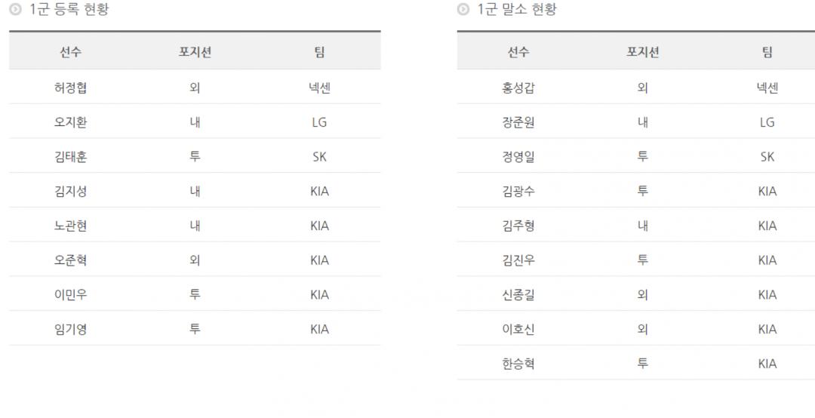815x418 pixels.
Task: Open player 한승혁 entry
Action: pos(518,364)
